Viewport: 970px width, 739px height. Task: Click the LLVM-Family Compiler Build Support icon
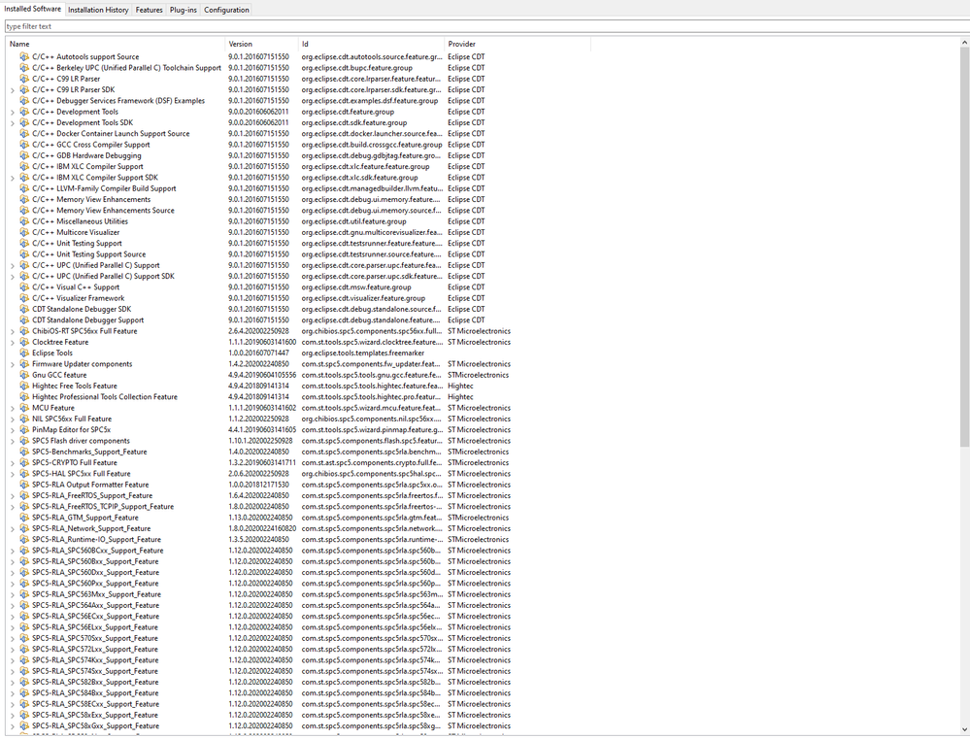pyautogui.click(x=24, y=188)
